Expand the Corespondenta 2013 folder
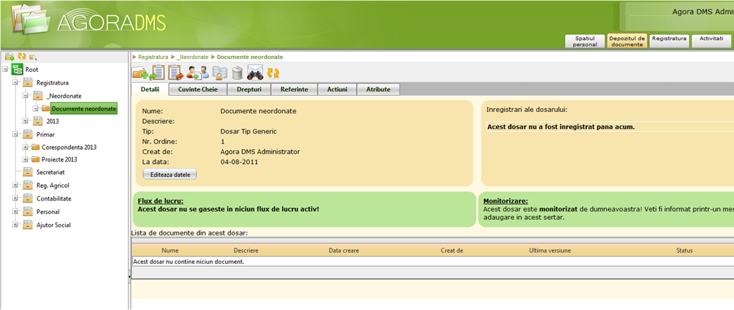Image resolution: width=734 pixels, height=310 pixels. tap(25, 147)
